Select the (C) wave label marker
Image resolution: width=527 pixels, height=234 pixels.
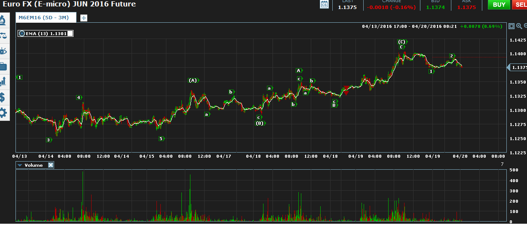pyautogui.click(x=401, y=42)
